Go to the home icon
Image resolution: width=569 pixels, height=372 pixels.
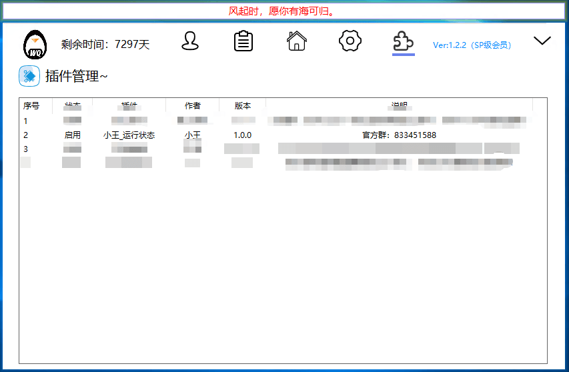(x=297, y=41)
